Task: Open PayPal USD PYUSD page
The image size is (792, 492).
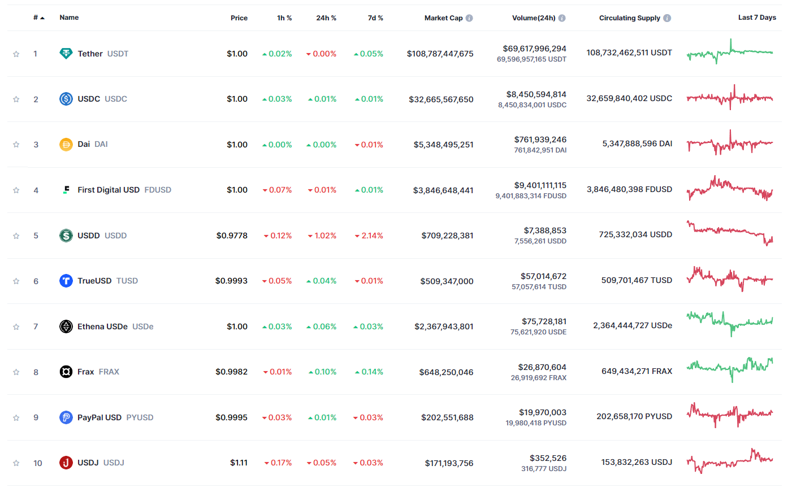Action: (115, 417)
